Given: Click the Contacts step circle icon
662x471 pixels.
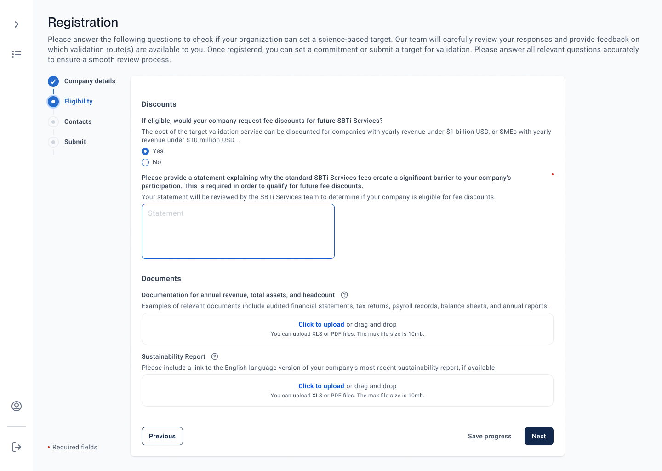Looking at the screenshot, I should [x=53, y=122].
